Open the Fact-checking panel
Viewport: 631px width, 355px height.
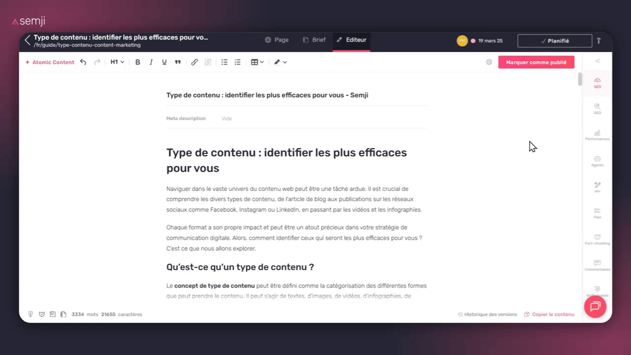[x=597, y=239]
